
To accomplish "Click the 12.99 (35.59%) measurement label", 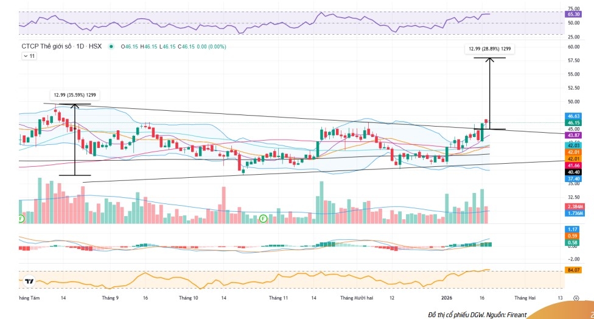I will [75, 95].
